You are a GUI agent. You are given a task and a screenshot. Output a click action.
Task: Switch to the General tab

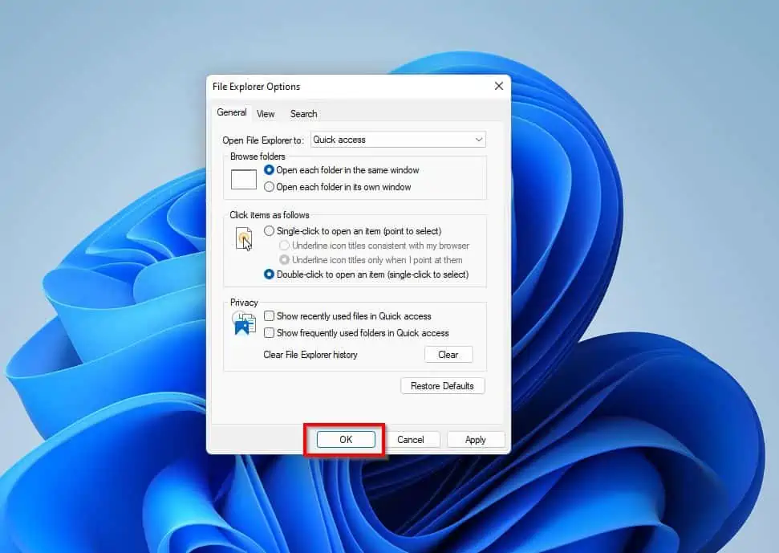click(232, 113)
